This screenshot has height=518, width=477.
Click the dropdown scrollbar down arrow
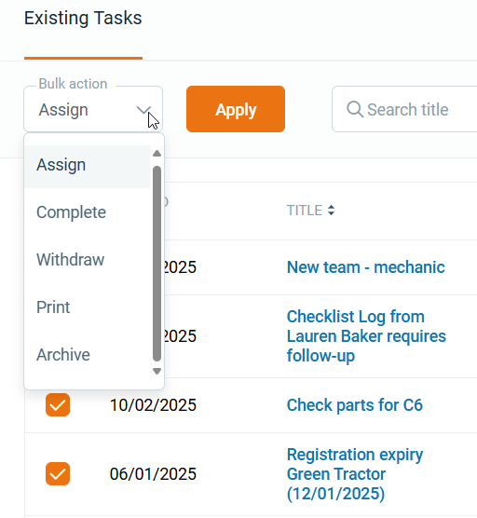coord(157,371)
